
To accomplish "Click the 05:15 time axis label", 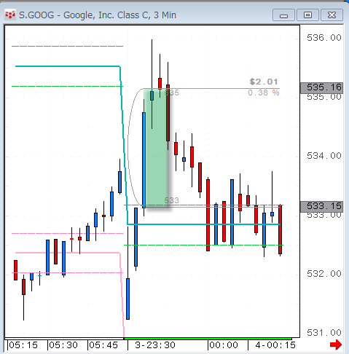I will (x=23, y=345).
